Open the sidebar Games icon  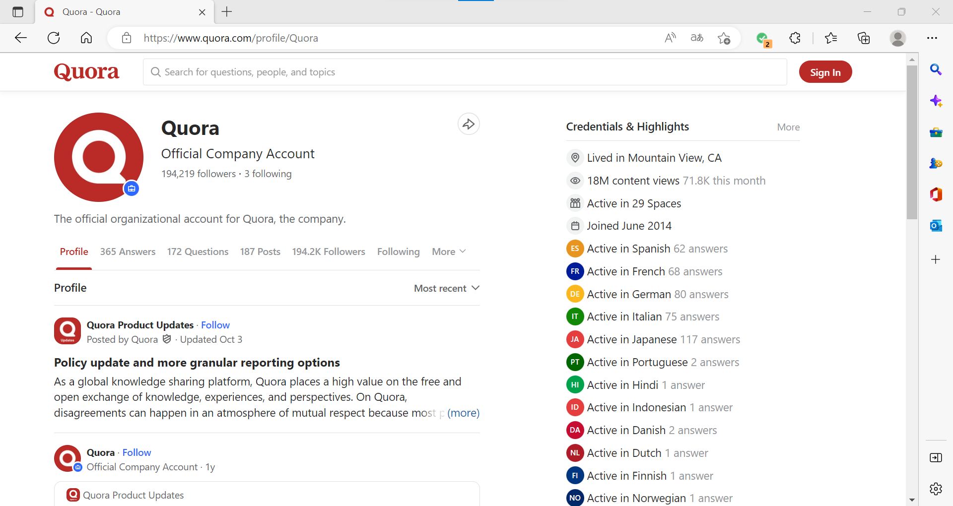tap(936, 163)
